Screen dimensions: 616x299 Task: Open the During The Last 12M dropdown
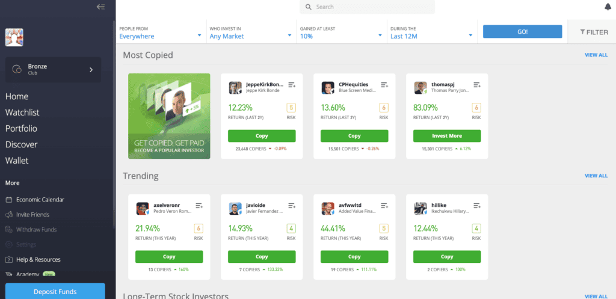432,32
